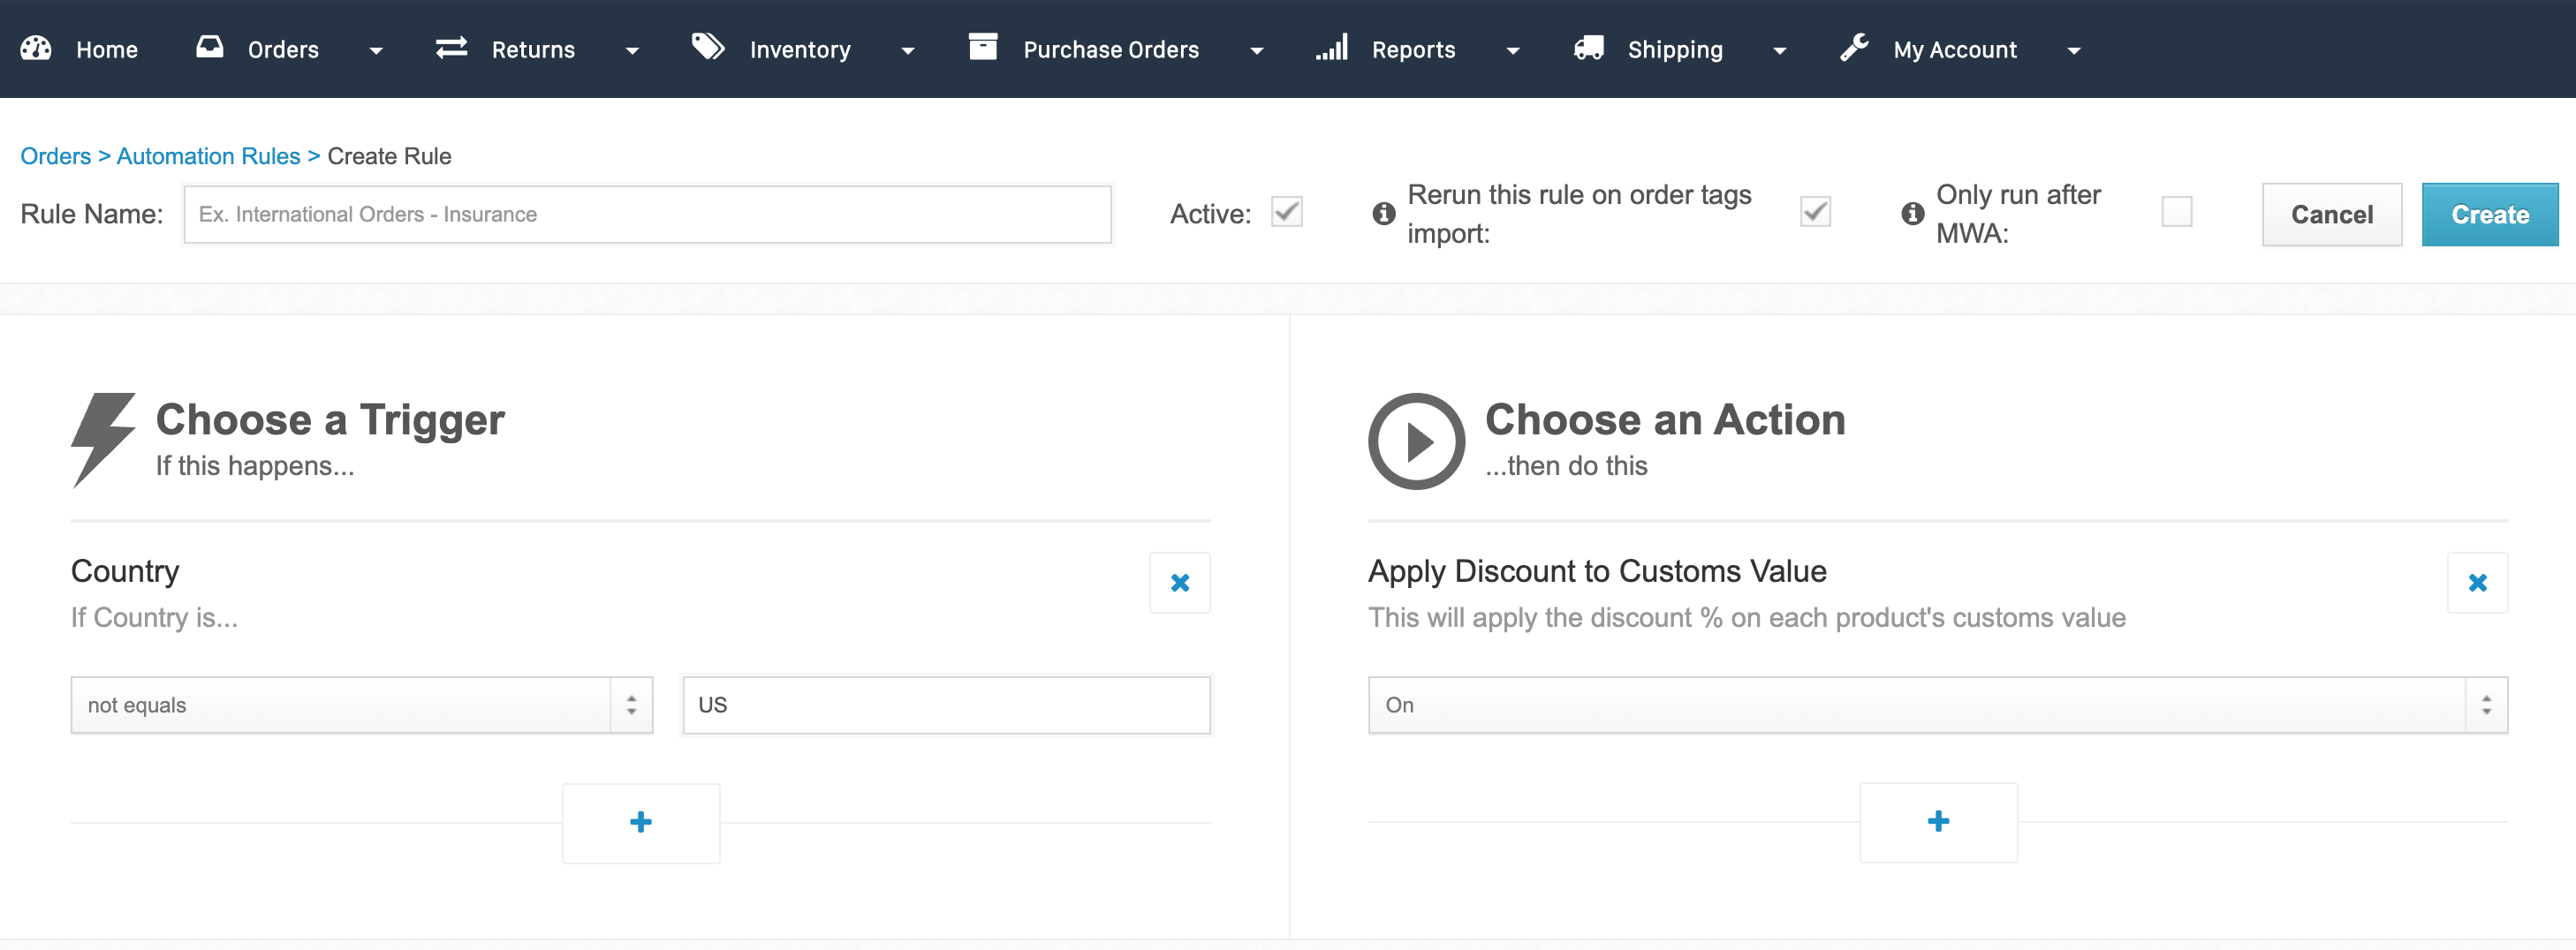Go to Home in the navigation bar
Screen dimensions: 2576x950
point(107,49)
